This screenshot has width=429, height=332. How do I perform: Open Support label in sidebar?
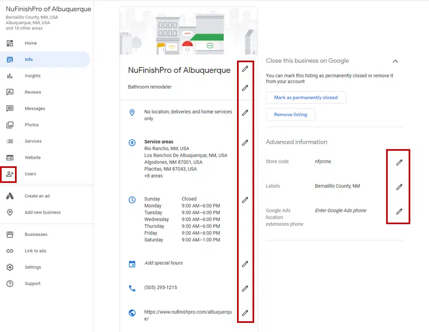[x=32, y=284]
